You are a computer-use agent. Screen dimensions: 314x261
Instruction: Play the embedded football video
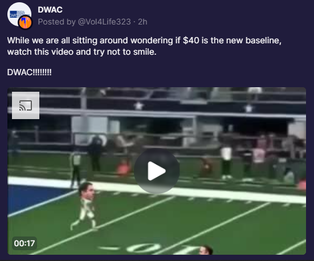[157, 171]
